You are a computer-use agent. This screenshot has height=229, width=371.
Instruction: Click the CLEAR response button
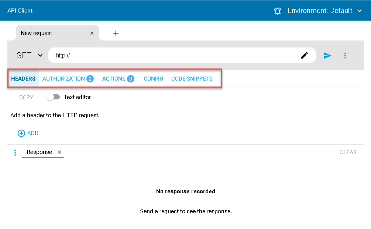[x=348, y=152]
